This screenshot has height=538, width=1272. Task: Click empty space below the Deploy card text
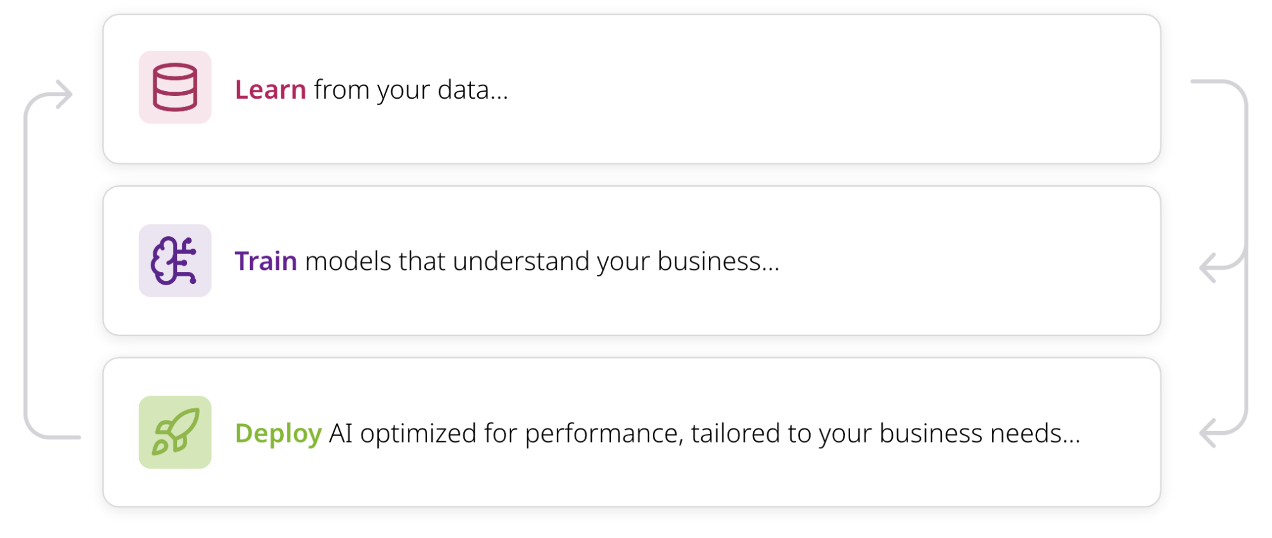[x=636, y=481]
